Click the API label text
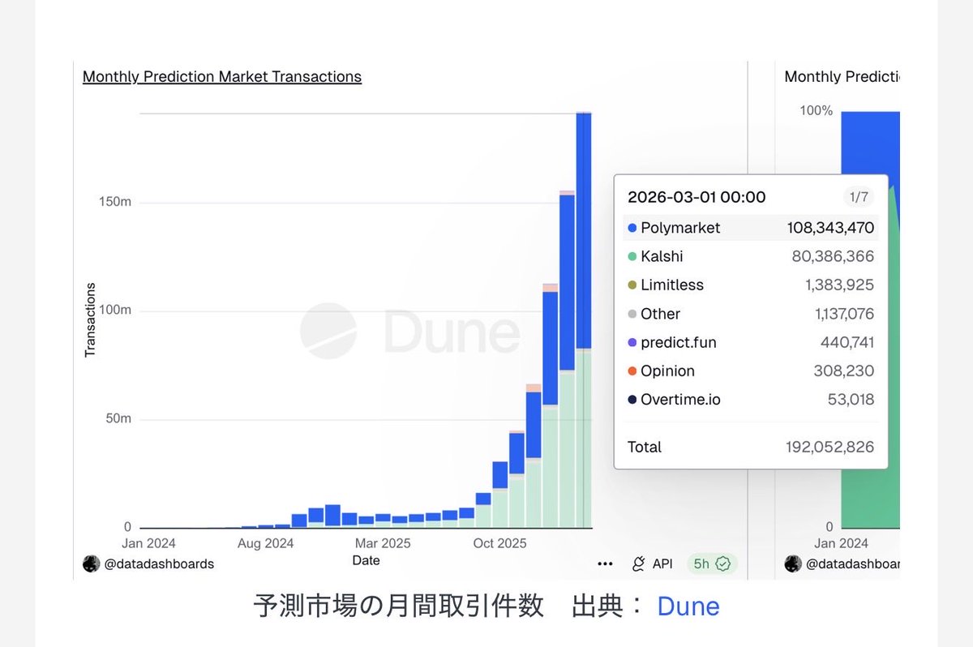This screenshot has height=647, width=973. click(662, 563)
